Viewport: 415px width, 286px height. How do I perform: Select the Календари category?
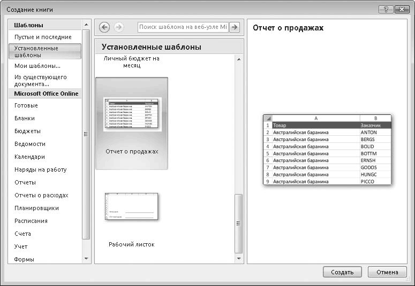[29, 157]
